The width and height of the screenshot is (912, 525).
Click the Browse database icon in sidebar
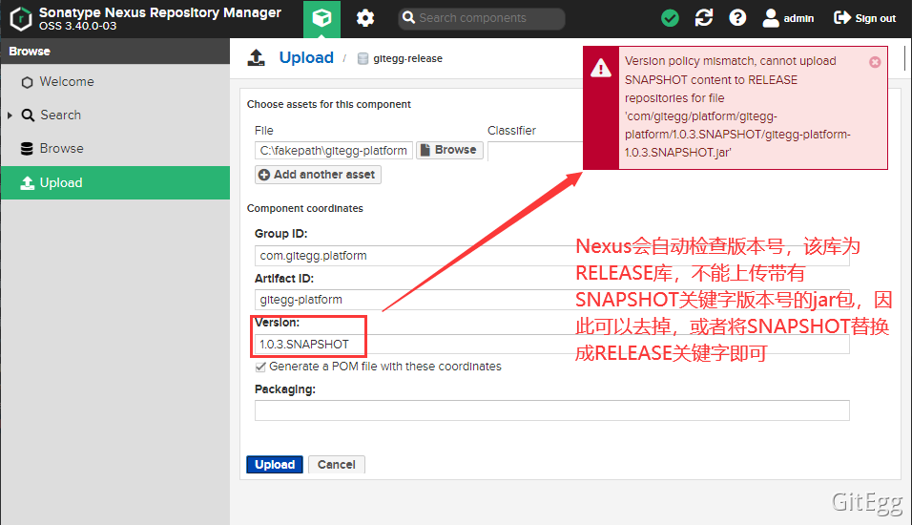pos(27,149)
